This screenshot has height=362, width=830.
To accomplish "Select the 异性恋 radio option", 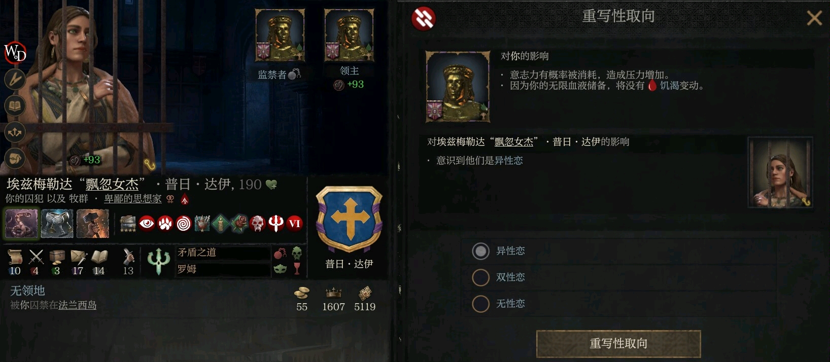I will pyautogui.click(x=480, y=251).
